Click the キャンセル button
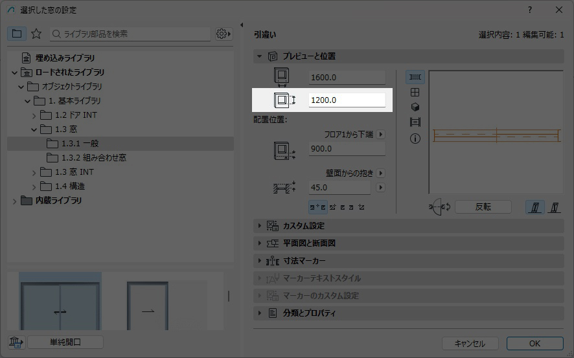The height and width of the screenshot is (358, 574). (470, 344)
